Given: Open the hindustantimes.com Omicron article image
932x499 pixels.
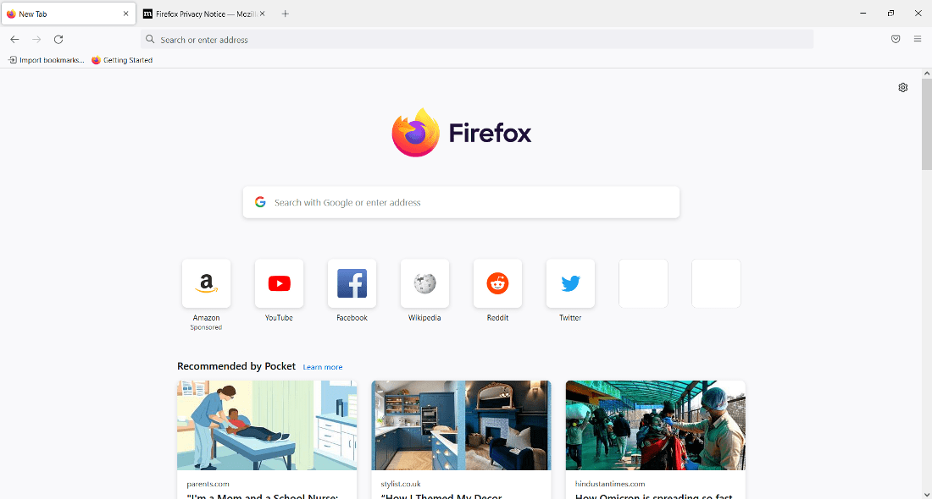Looking at the screenshot, I should (x=656, y=425).
